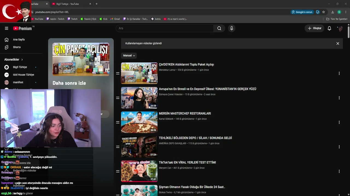The width and height of the screenshot is (350, 196).
Task: Click the YouTube Premium logo
Action: pos(22,28)
